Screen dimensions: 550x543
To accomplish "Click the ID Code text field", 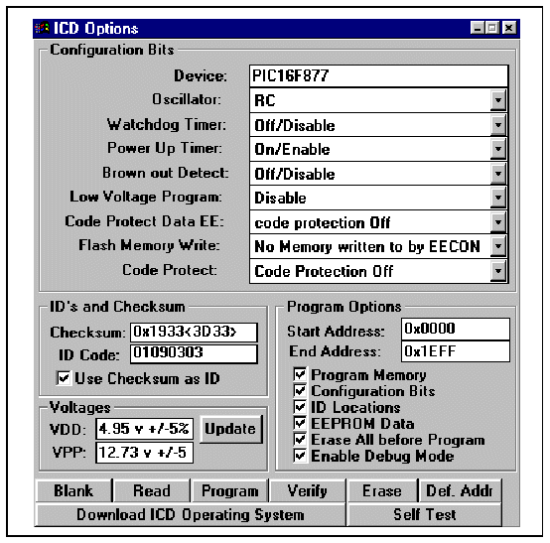I will [x=194, y=353].
